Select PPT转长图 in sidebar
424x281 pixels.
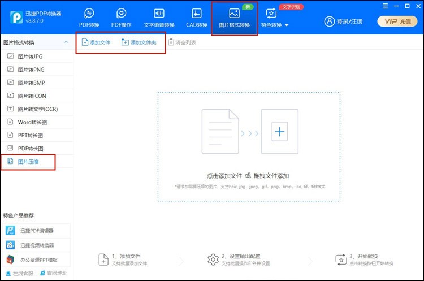(x=37, y=135)
